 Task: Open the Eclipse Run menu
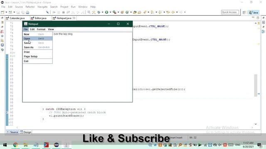73,7
